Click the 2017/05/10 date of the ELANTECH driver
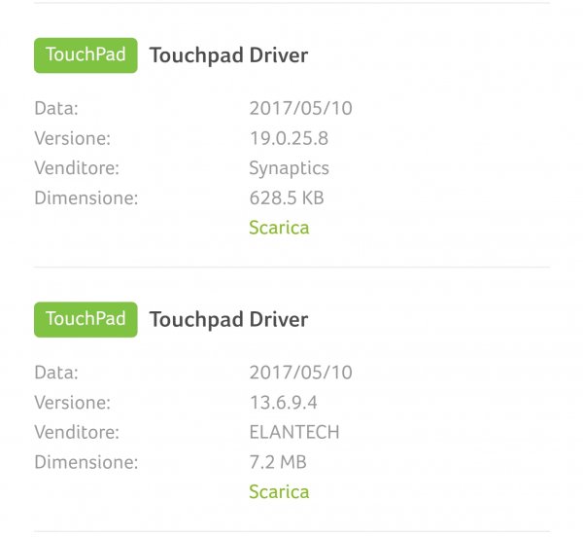583x537 pixels. [300, 373]
